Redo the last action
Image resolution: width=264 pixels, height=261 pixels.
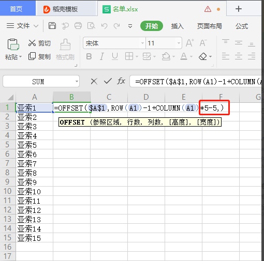117,26
